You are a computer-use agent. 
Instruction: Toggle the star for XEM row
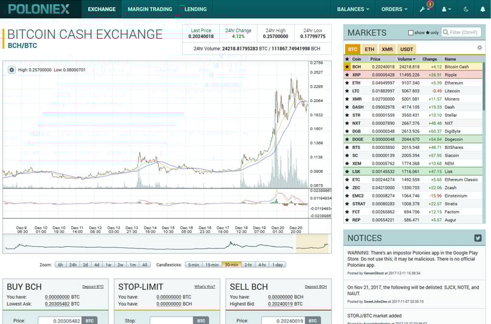click(x=347, y=164)
